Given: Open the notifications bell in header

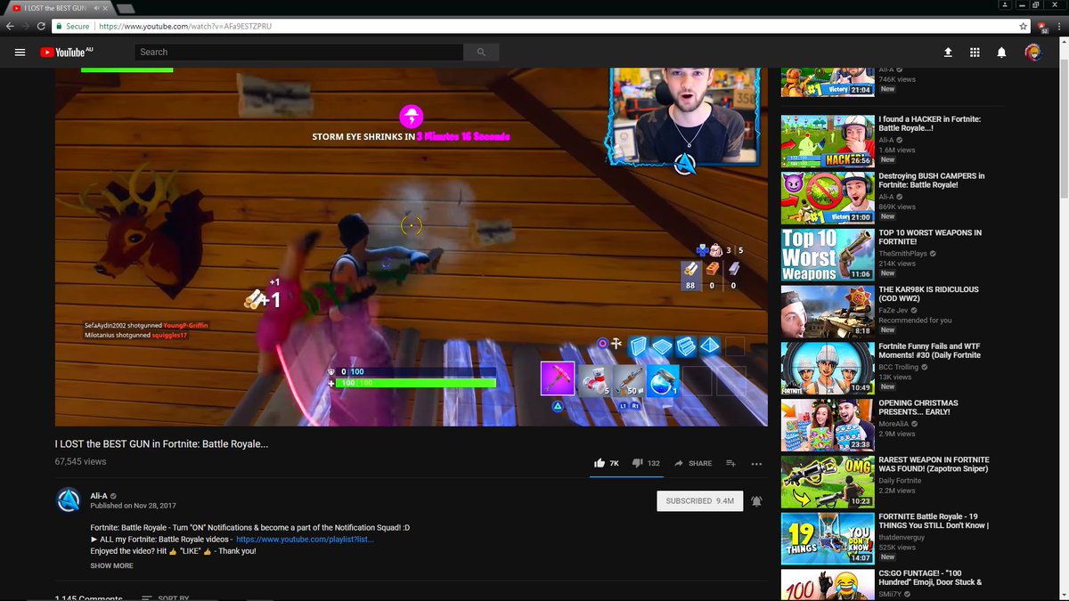Looking at the screenshot, I should [x=1001, y=53].
